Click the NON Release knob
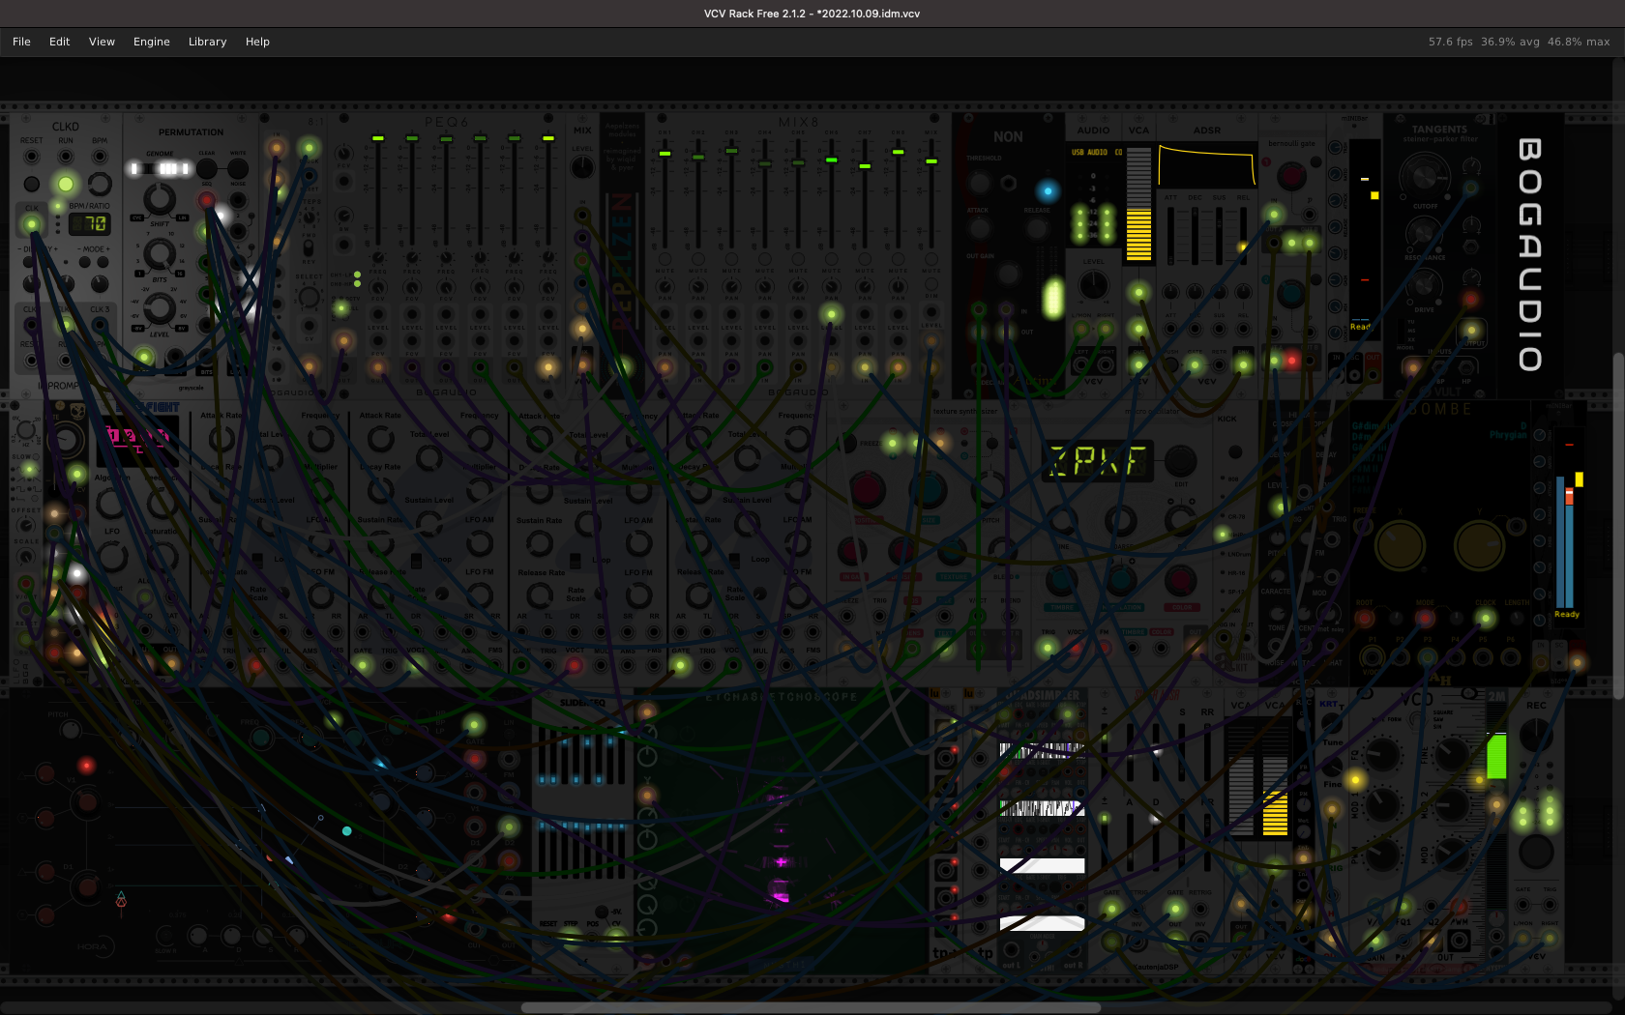Viewport: 1625px width, 1015px height. tap(1037, 229)
